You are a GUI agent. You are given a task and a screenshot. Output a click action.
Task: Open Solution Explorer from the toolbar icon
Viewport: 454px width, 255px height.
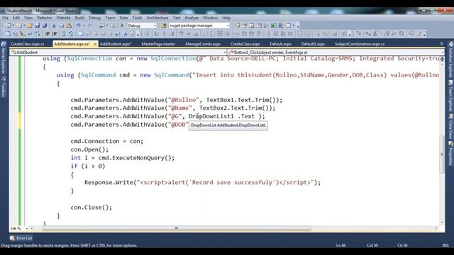coord(237,25)
